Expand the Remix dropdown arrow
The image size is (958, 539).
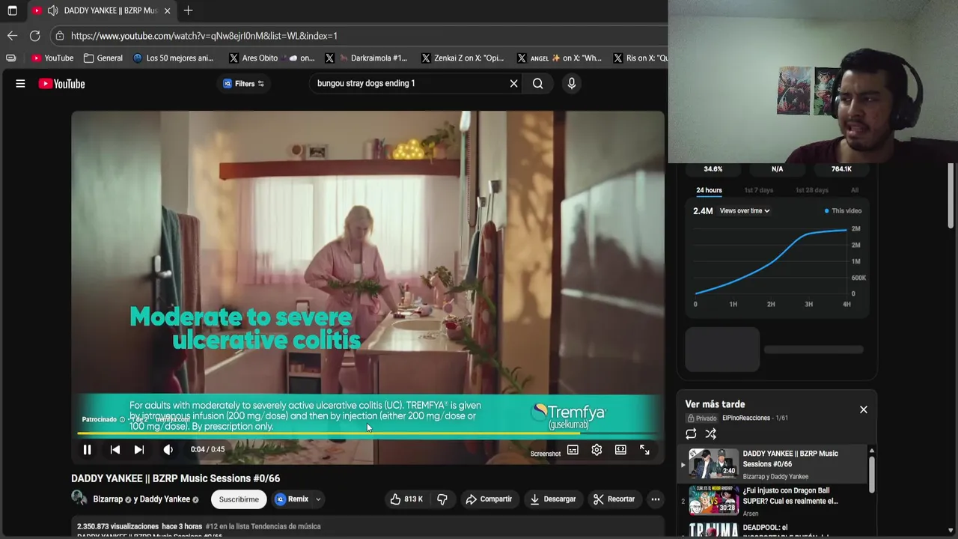click(x=318, y=499)
